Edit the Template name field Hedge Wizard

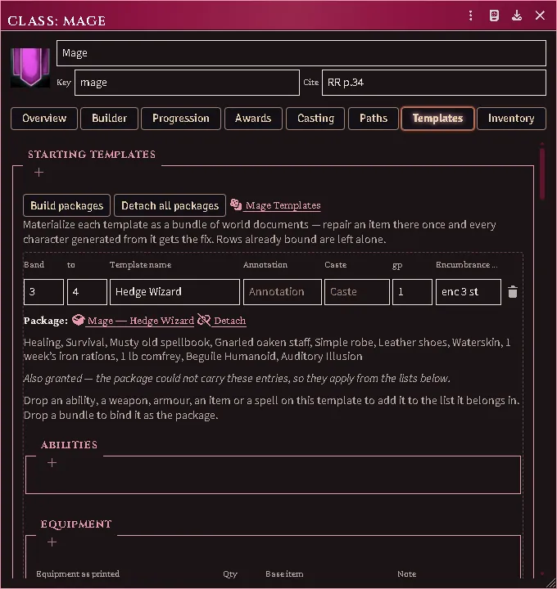175,292
